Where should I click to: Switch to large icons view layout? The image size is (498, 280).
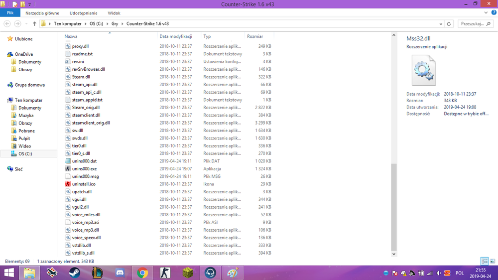point(493,261)
